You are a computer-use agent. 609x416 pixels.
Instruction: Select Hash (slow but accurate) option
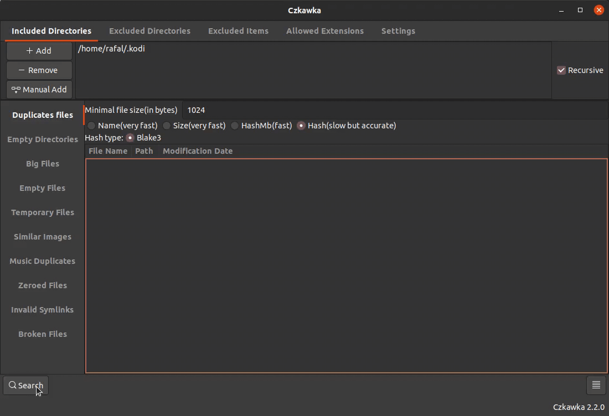301,126
